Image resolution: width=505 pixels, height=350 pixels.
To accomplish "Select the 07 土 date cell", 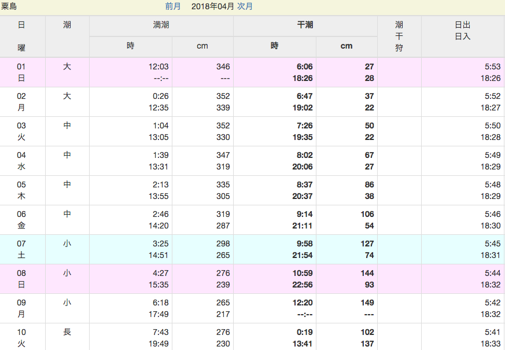I will (x=21, y=249).
